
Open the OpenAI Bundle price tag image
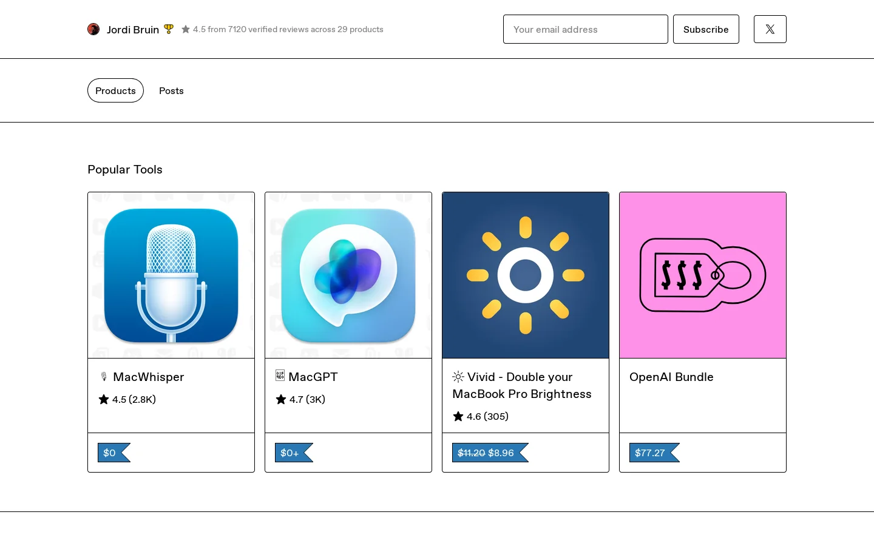click(703, 275)
